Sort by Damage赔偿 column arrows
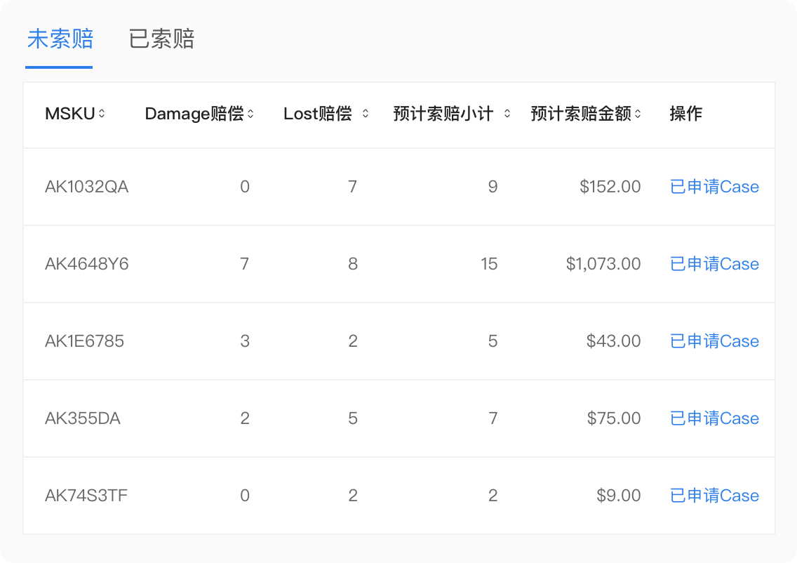 coord(250,114)
